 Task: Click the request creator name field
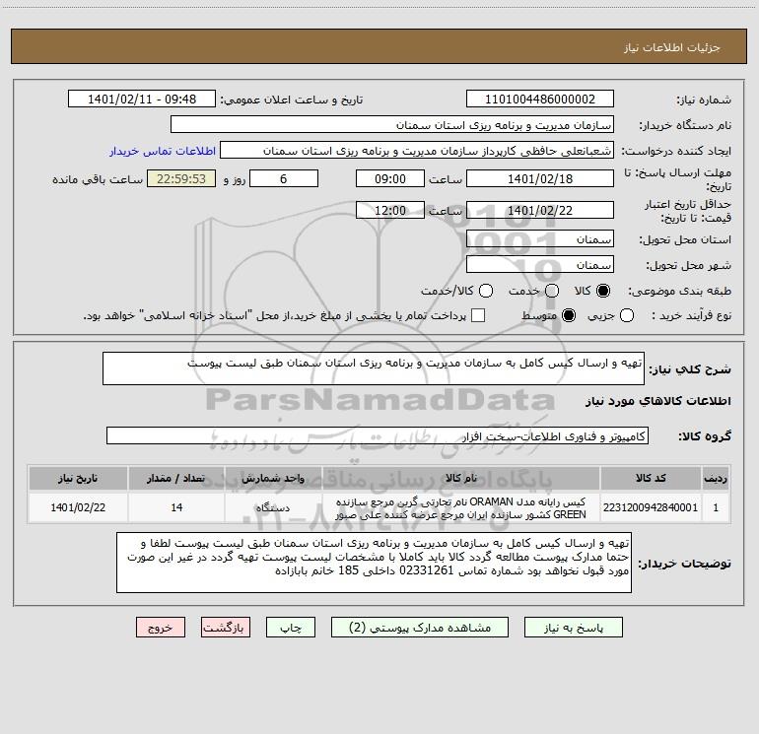pyautogui.click(x=417, y=151)
